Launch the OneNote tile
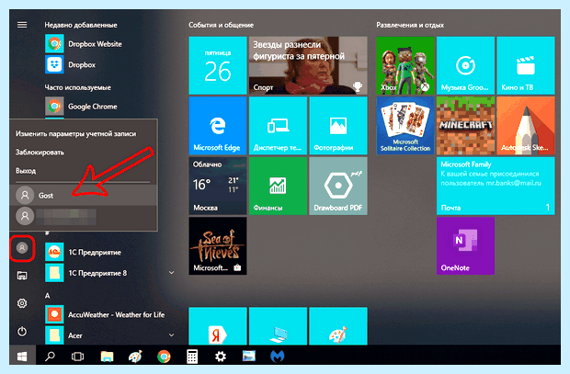Screen dimensions: 570x374 coord(466,246)
